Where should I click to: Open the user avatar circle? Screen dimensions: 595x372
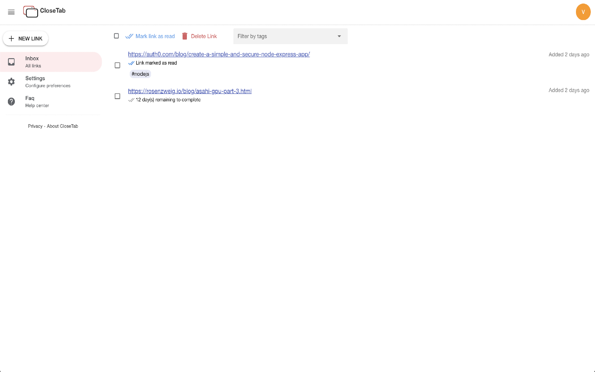[583, 12]
